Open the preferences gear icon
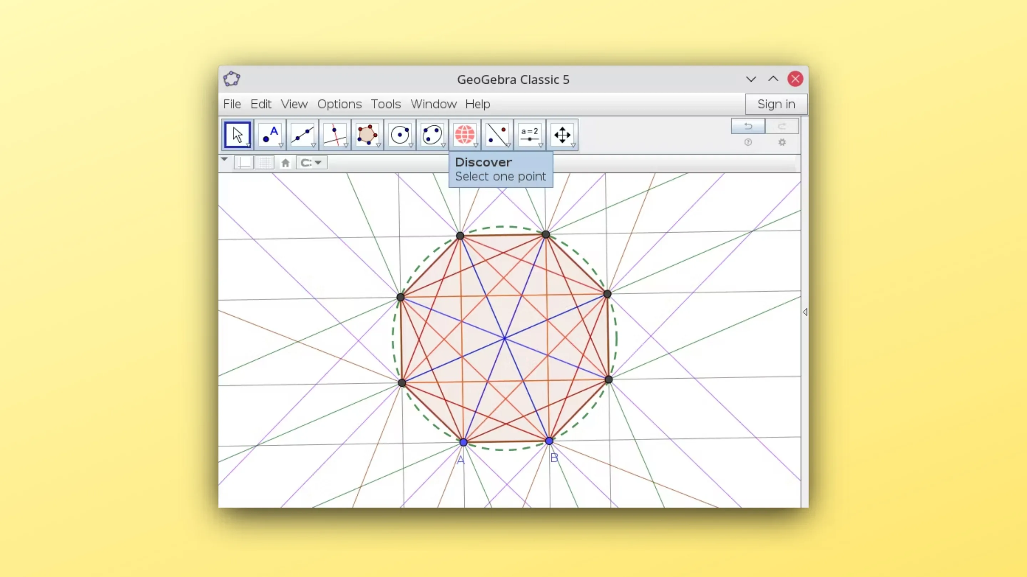Viewport: 1027px width, 577px height. click(782, 142)
